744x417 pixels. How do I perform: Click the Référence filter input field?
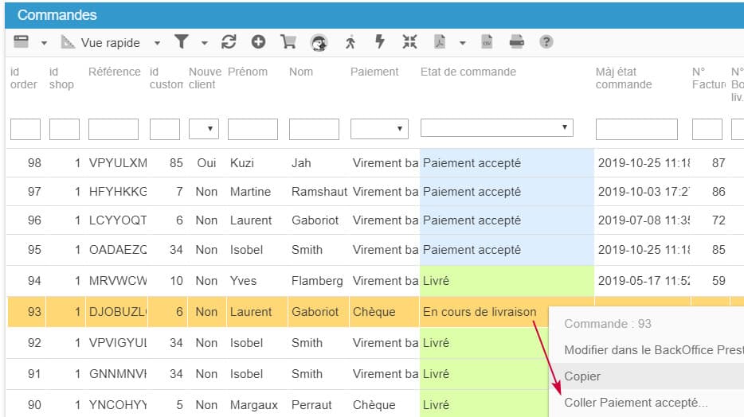coord(113,129)
